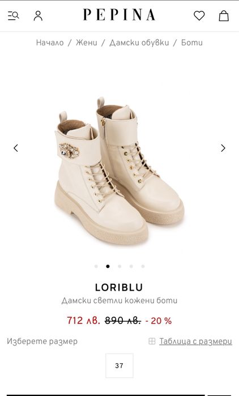Show next product image arrow

pyautogui.click(x=223, y=148)
